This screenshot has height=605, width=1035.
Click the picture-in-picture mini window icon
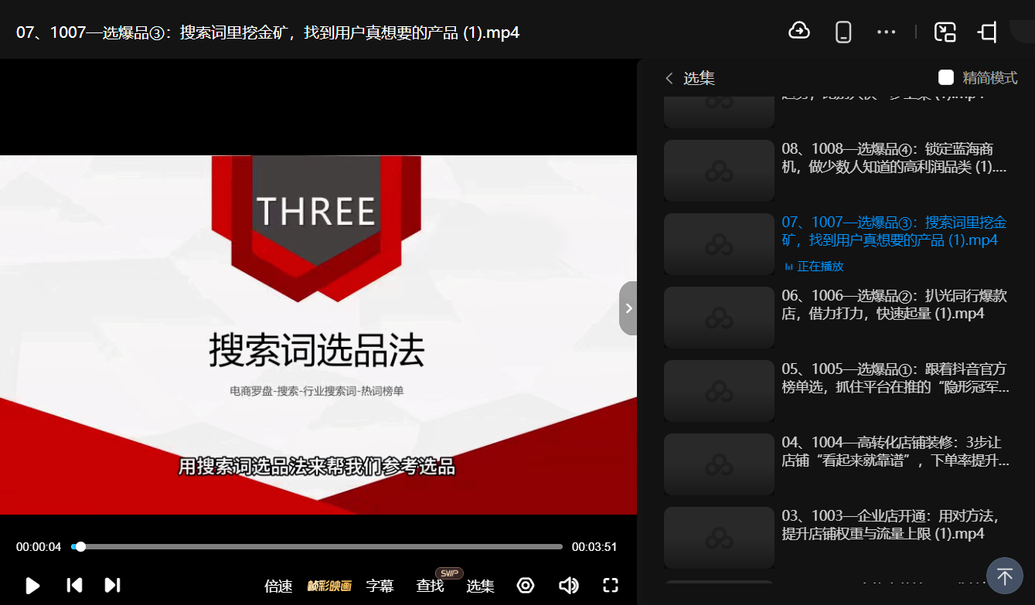pos(945,32)
